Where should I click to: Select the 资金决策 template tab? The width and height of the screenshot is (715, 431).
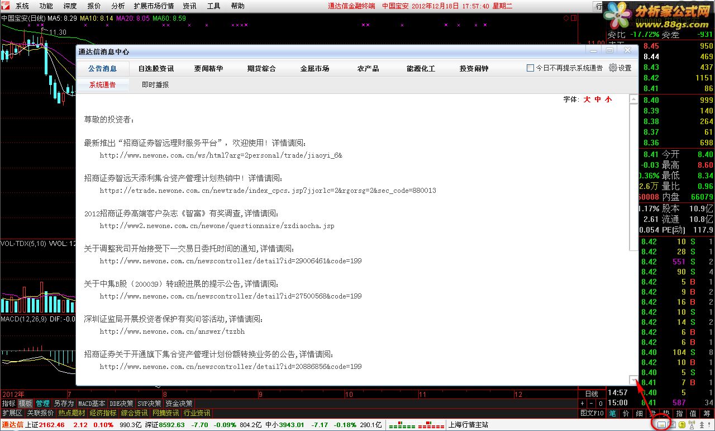point(179,403)
